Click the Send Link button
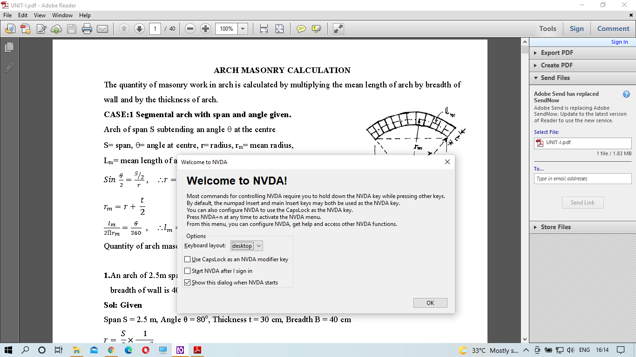This screenshot has height=357, width=636. point(582,203)
